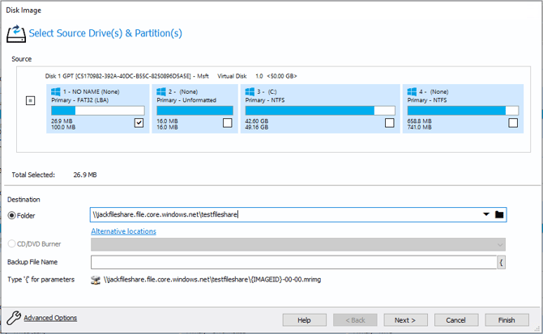Click the Windows icon on partition 1
This screenshot has width=543, height=334.
[56, 92]
